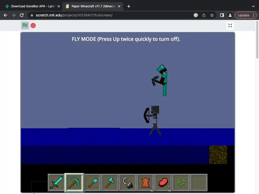The height and width of the screenshot is (194, 259).
Task: Select the leather item in the hotbar
Action: pos(146,183)
